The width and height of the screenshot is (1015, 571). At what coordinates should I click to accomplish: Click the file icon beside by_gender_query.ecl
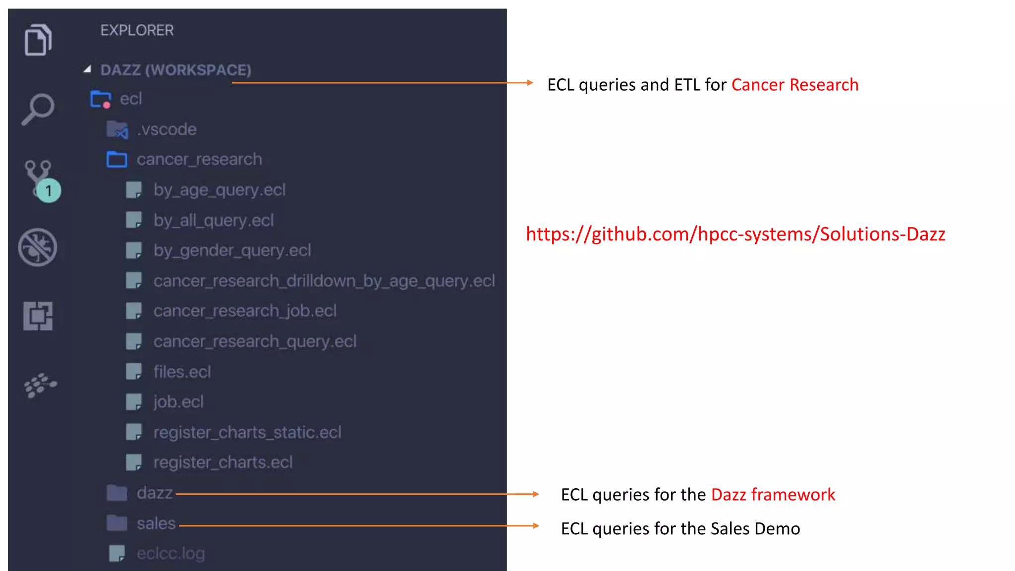click(x=134, y=250)
